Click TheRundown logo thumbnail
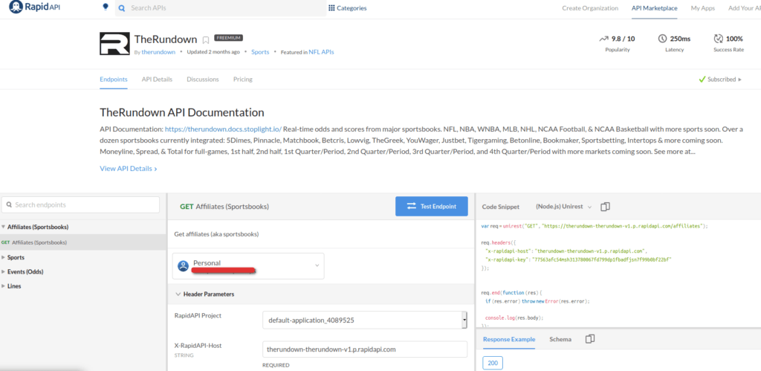761x371 pixels. tap(114, 43)
